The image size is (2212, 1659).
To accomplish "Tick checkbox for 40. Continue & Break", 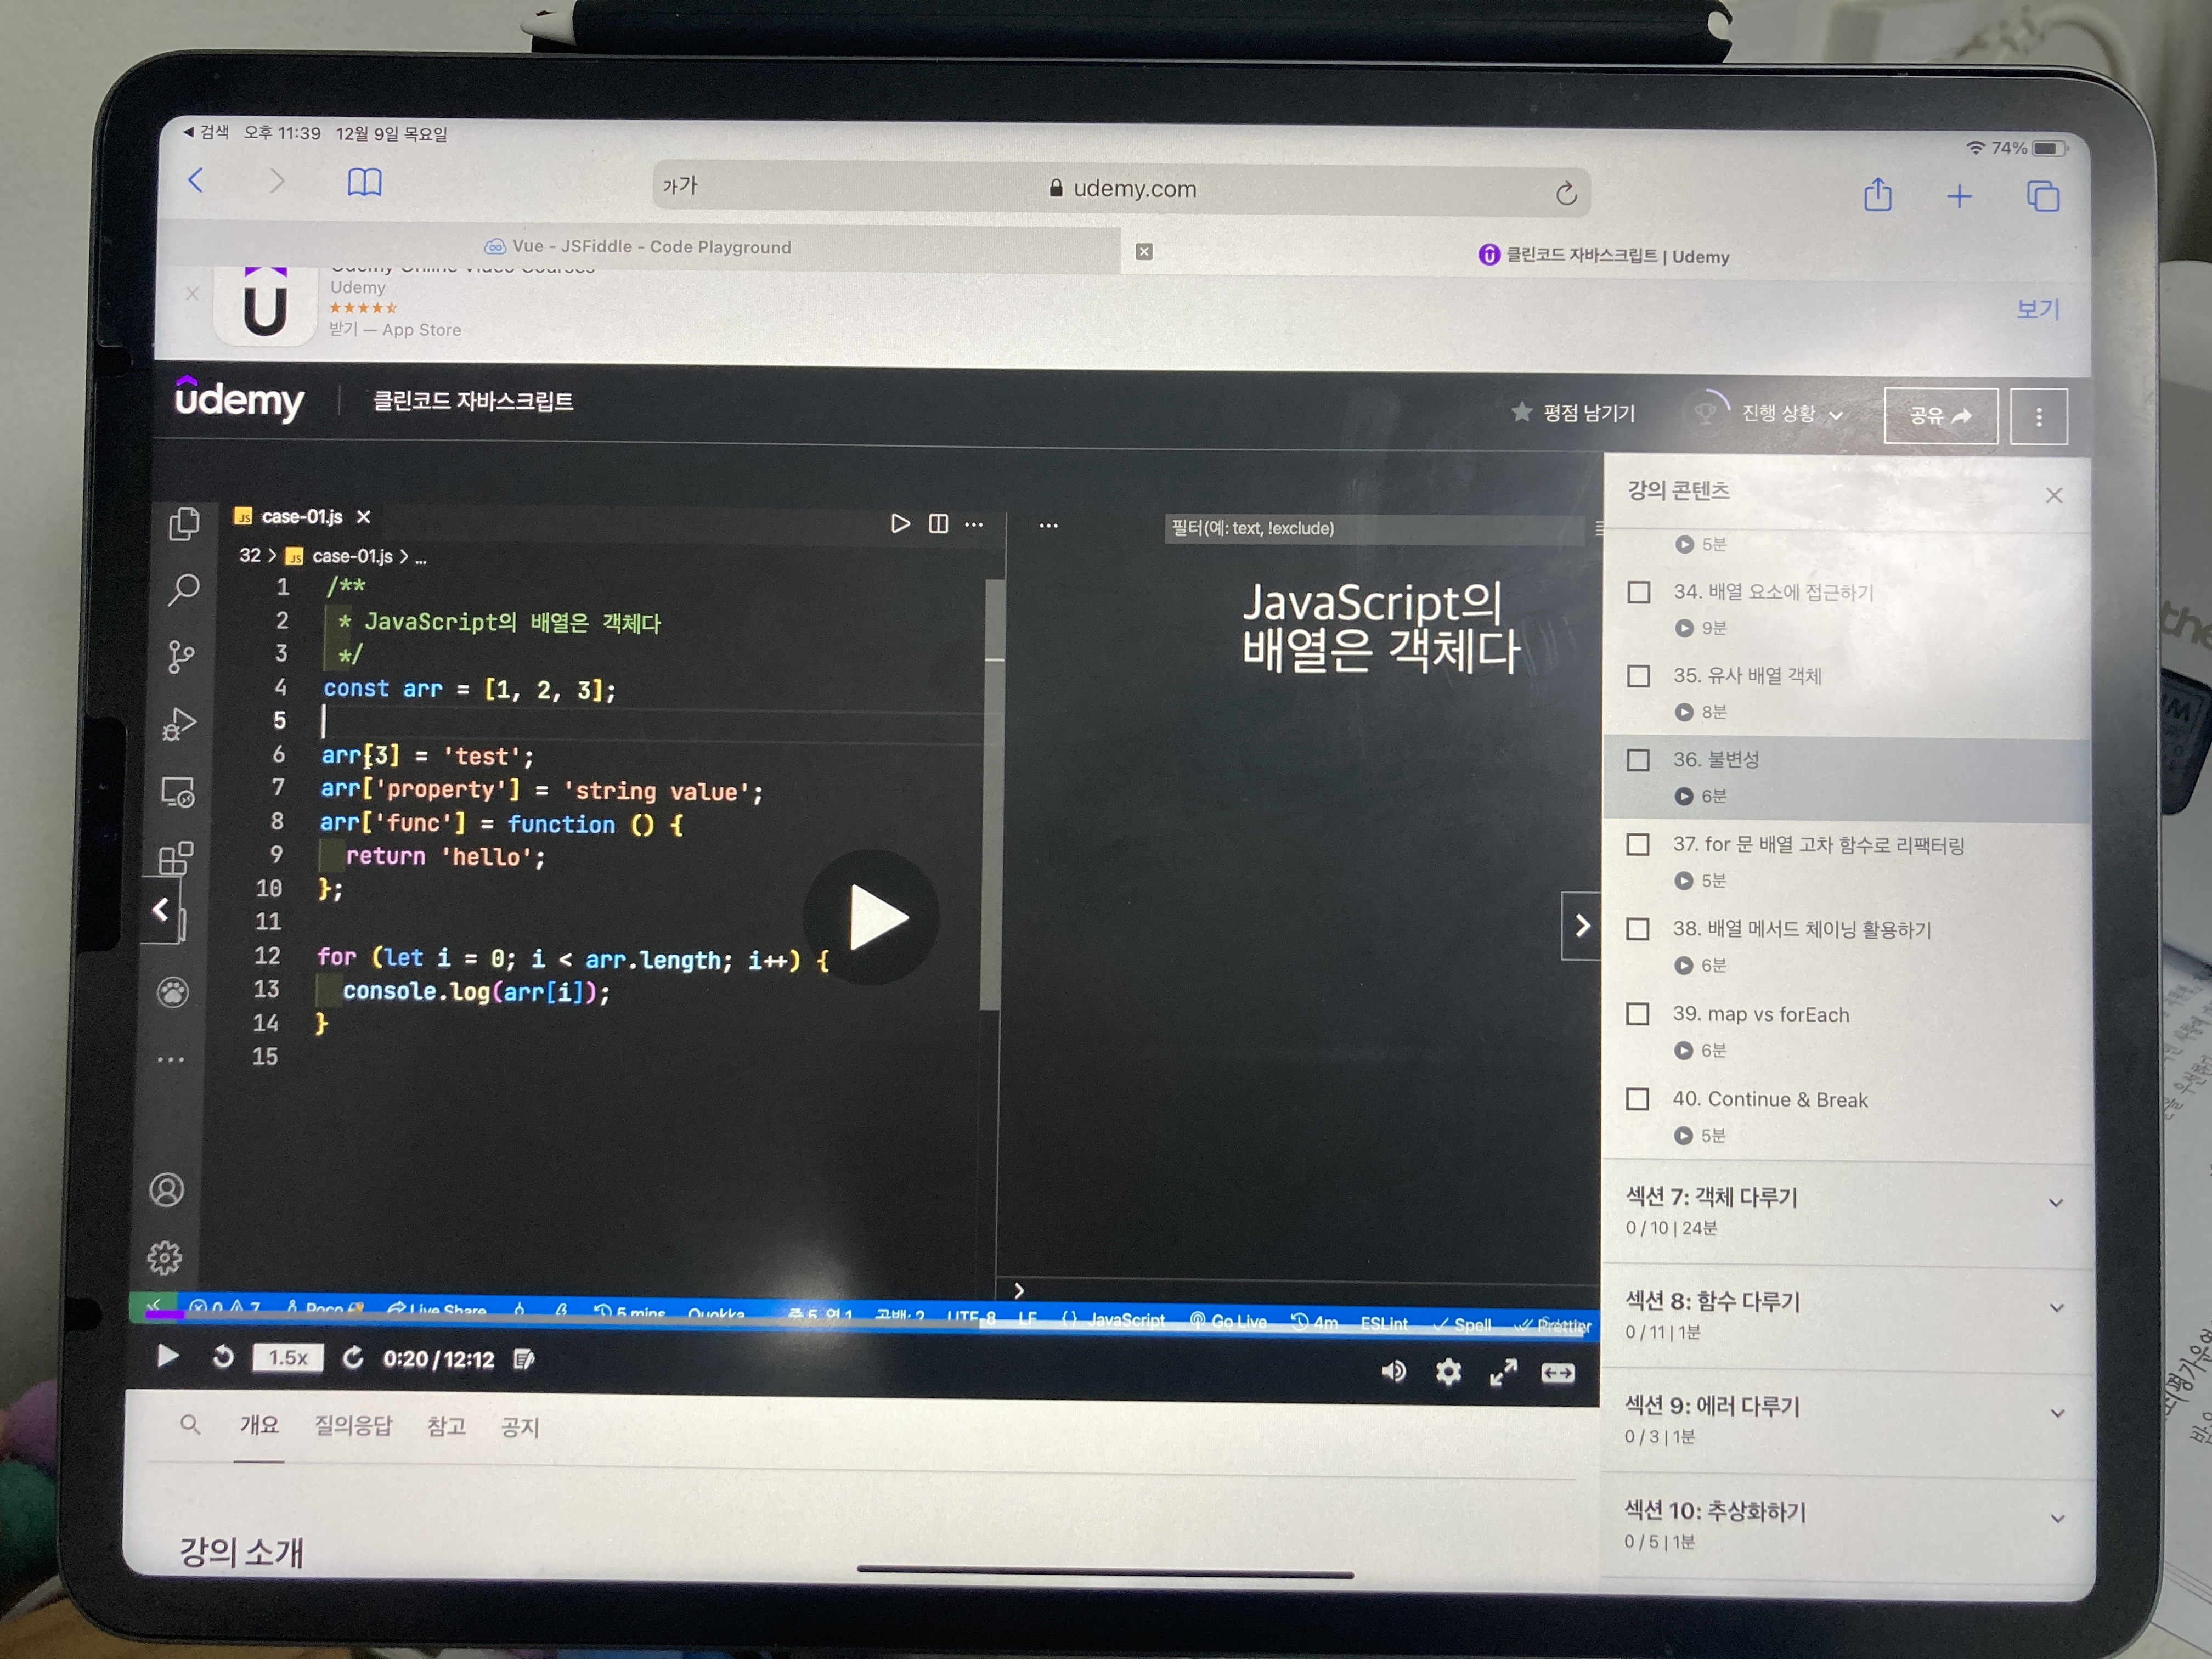I will [x=1638, y=1099].
